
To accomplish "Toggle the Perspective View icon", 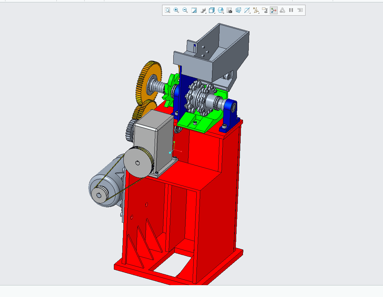I will tap(238, 10).
